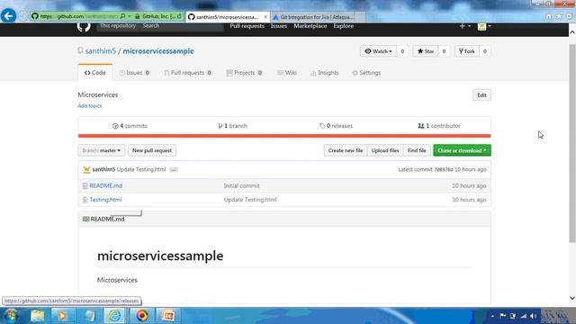The height and width of the screenshot is (324, 576).
Task: Close the santhim5/microservicessample browser tab
Action: pyautogui.click(x=265, y=17)
